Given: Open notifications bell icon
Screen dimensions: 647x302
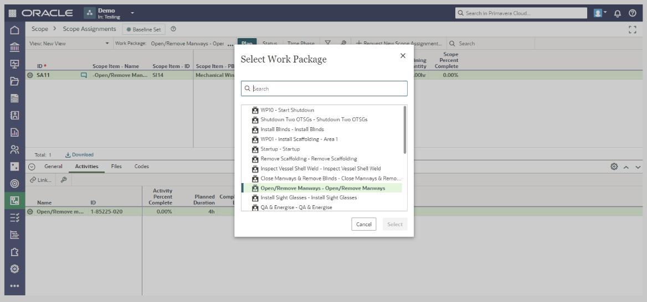Looking at the screenshot, I should click(x=618, y=13).
